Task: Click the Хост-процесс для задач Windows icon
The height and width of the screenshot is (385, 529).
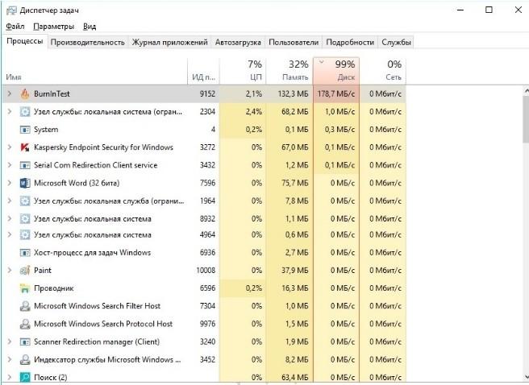Action: (25, 252)
